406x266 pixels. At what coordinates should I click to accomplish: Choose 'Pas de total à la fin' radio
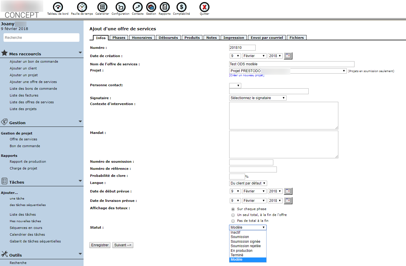click(x=233, y=221)
